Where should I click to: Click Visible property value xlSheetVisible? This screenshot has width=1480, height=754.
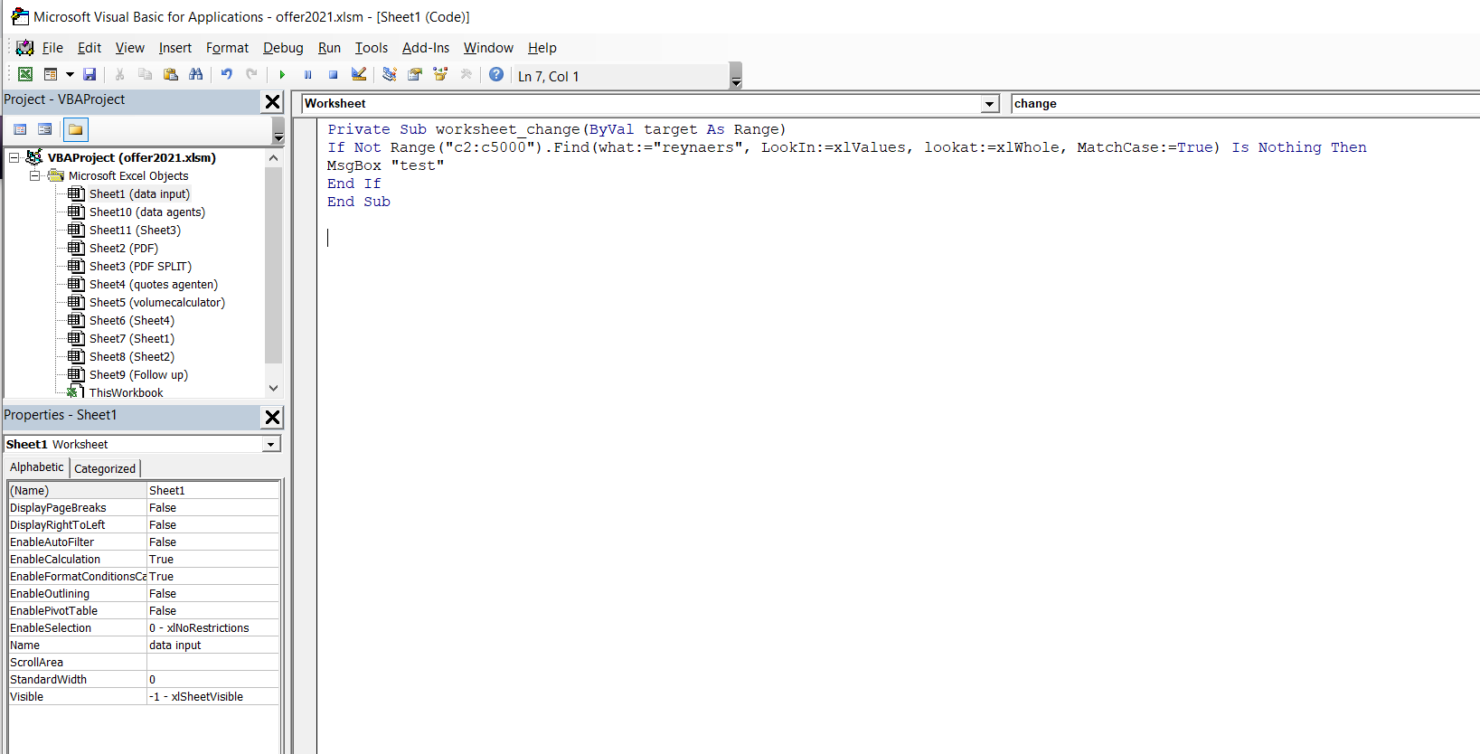click(x=212, y=697)
